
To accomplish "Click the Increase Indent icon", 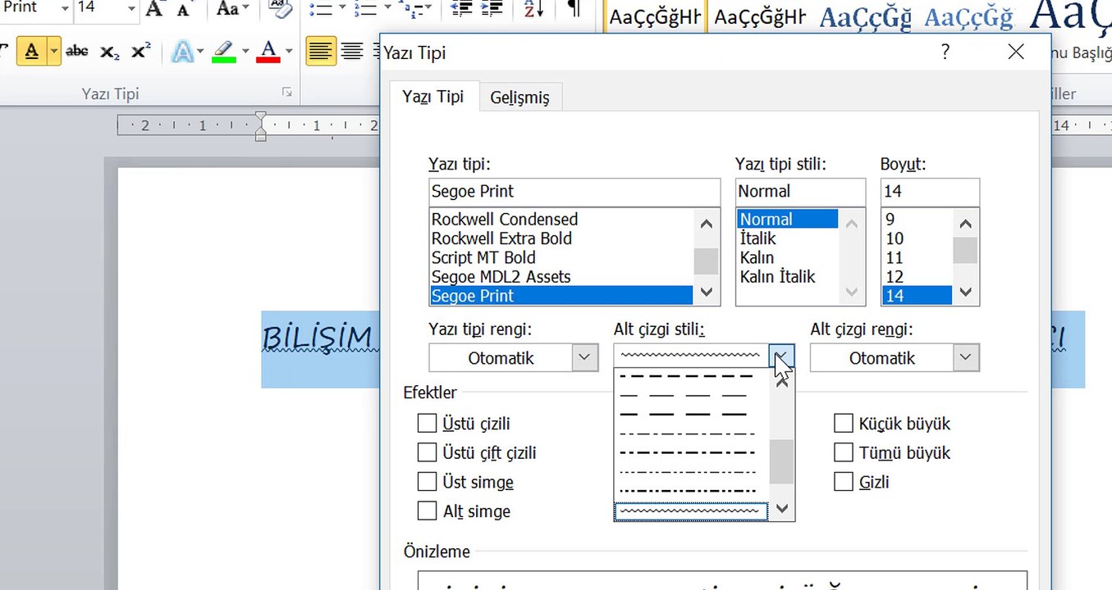I will (492, 9).
